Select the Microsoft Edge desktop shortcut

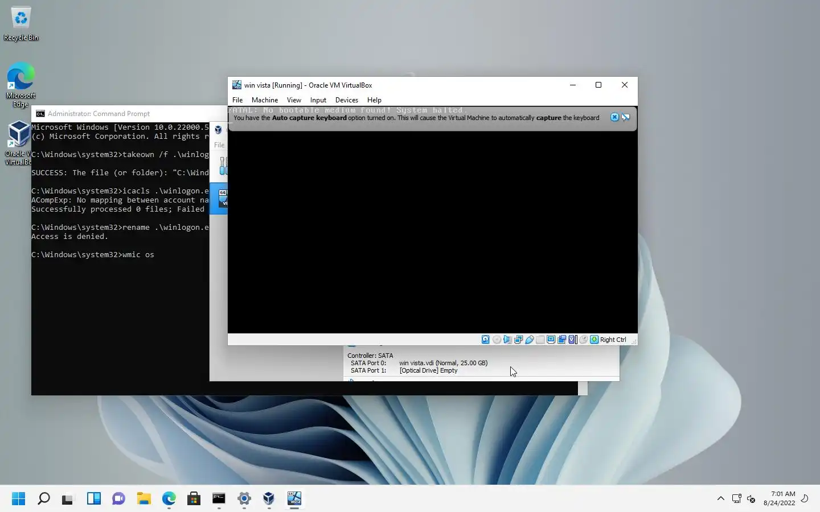click(21, 85)
